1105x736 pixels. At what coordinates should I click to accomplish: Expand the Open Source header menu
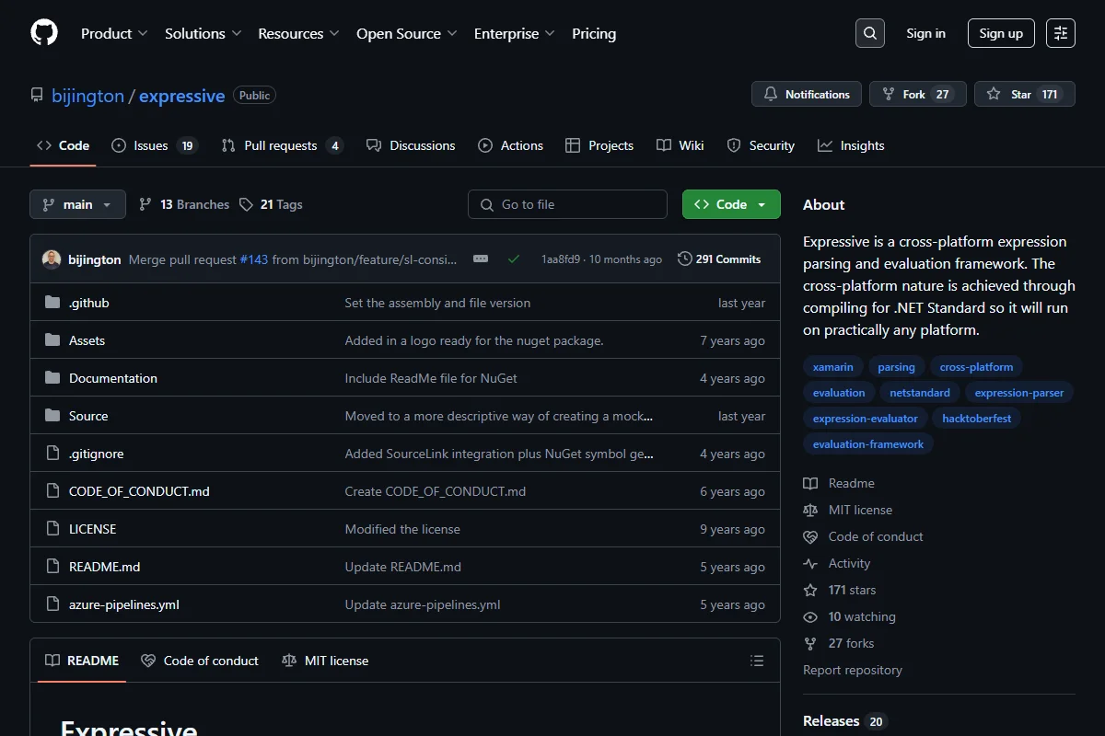pyautogui.click(x=407, y=33)
